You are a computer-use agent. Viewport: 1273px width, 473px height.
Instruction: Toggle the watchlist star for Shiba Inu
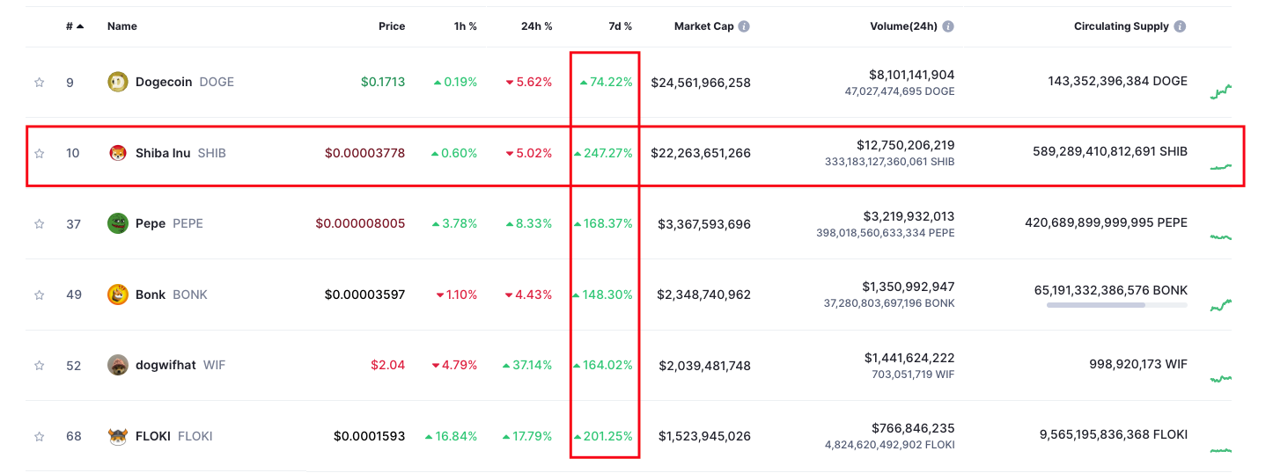pyautogui.click(x=39, y=153)
